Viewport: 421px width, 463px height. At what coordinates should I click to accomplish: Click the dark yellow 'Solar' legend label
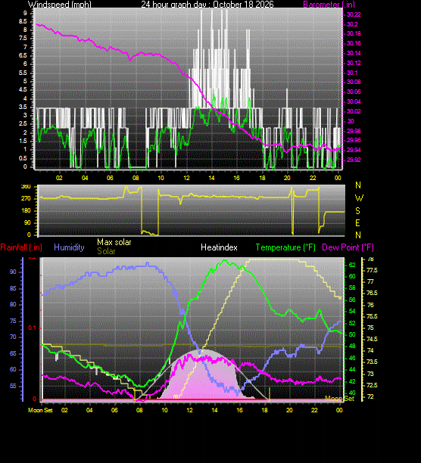click(106, 251)
